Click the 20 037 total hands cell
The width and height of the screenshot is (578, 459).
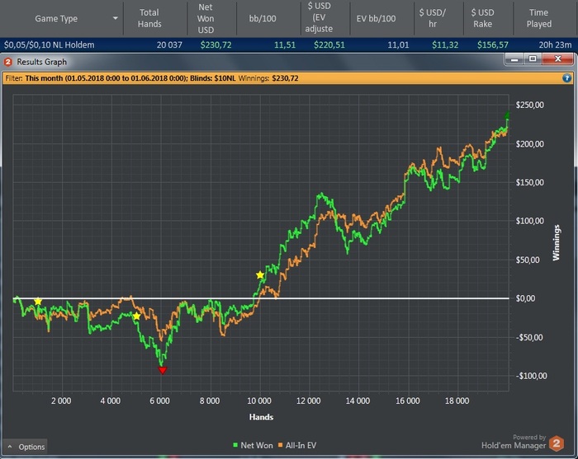coord(169,44)
